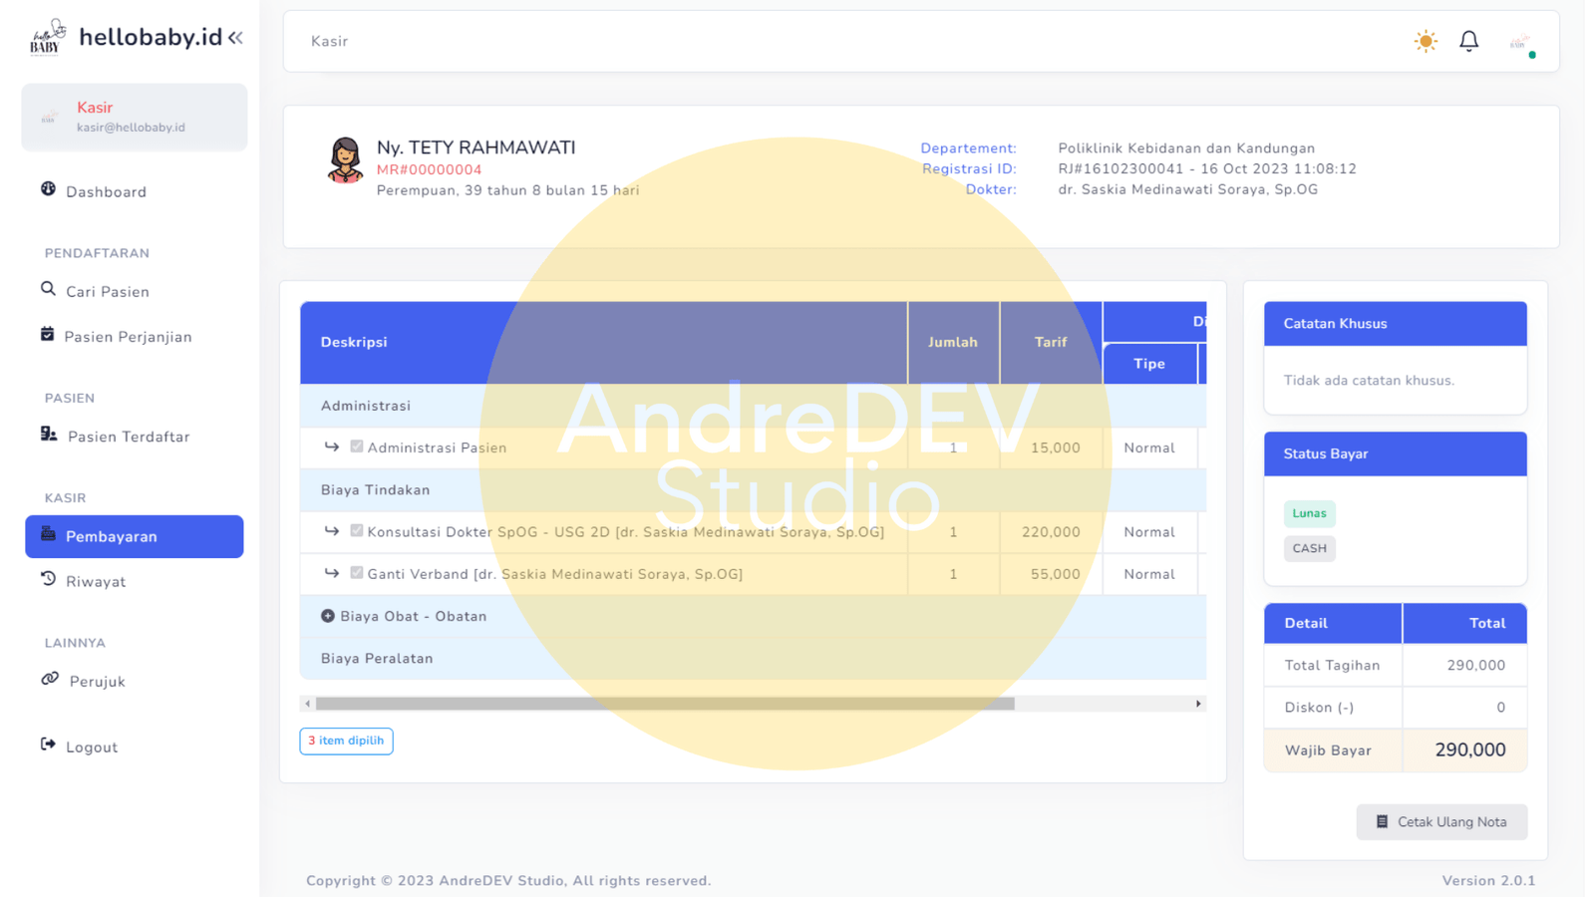Click the Dashboard globe icon
Image resolution: width=1595 pixels, height=897 pixels.
pos(48,189)
